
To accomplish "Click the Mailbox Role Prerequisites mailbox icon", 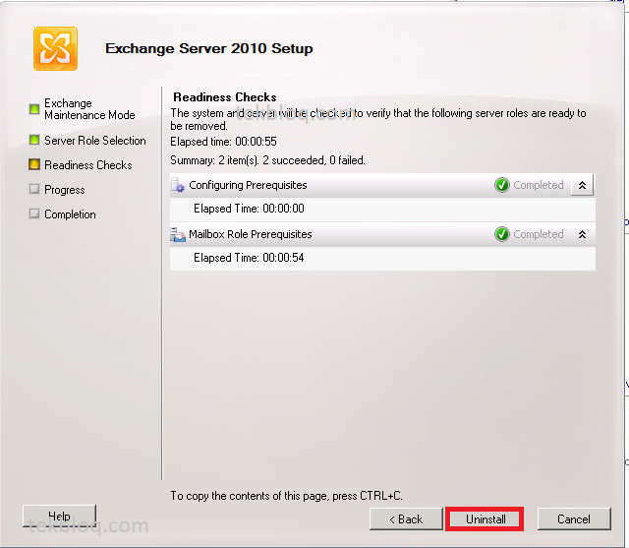I will tap(178, 234).
